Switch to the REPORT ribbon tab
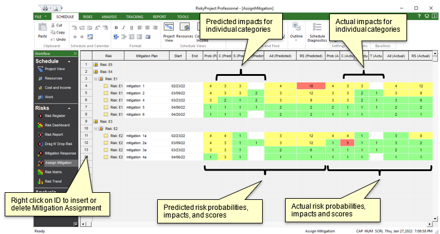 pyautogui.click(x=160, y=17)
